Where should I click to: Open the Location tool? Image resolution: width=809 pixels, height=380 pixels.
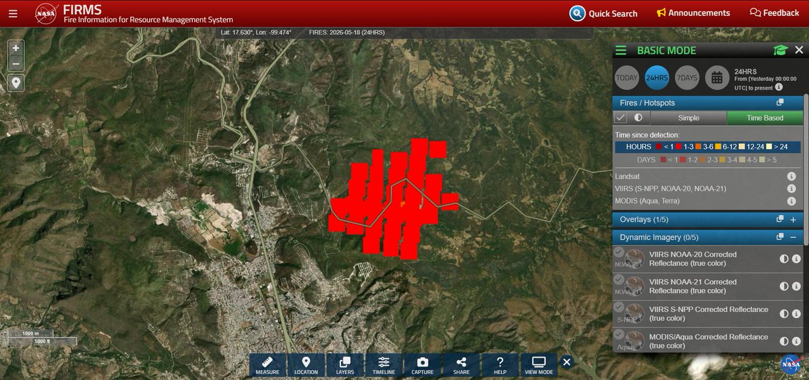tap(306, 365)
